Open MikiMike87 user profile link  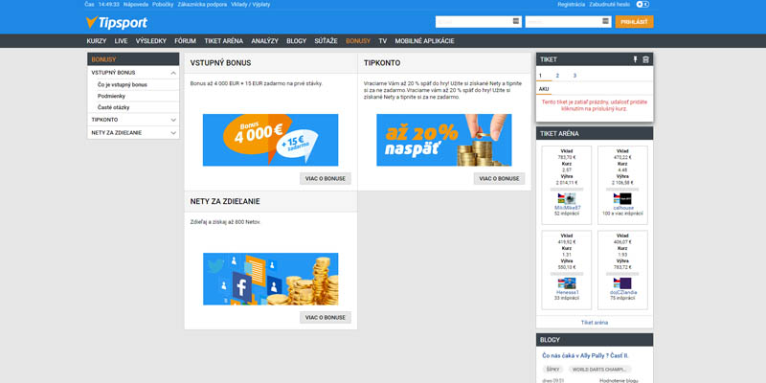tap(567, 208)
